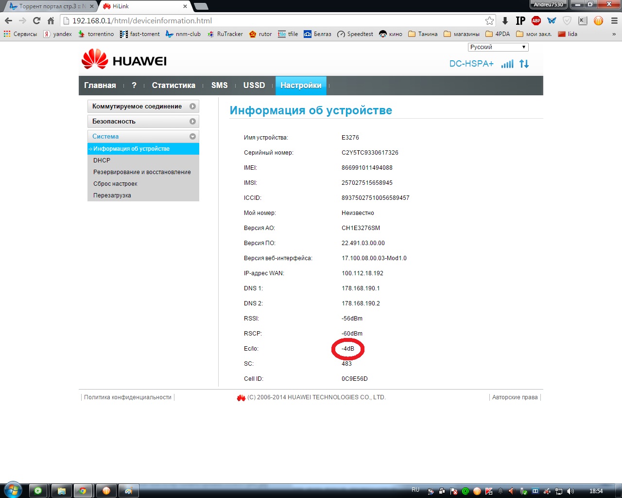The height and width of the screenshot is (498, 622).
Task: Open the Политика конфиденциальности link
Action: [x=128, y=397]
